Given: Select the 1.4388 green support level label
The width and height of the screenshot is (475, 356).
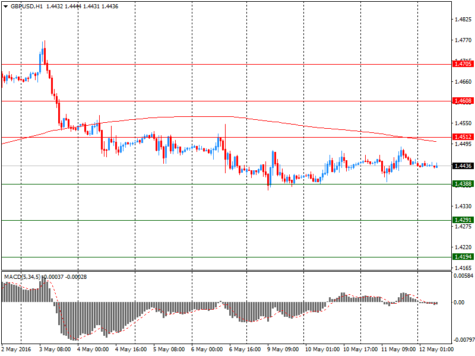Looking at the screenshot, I should click(x=463, y=184).
